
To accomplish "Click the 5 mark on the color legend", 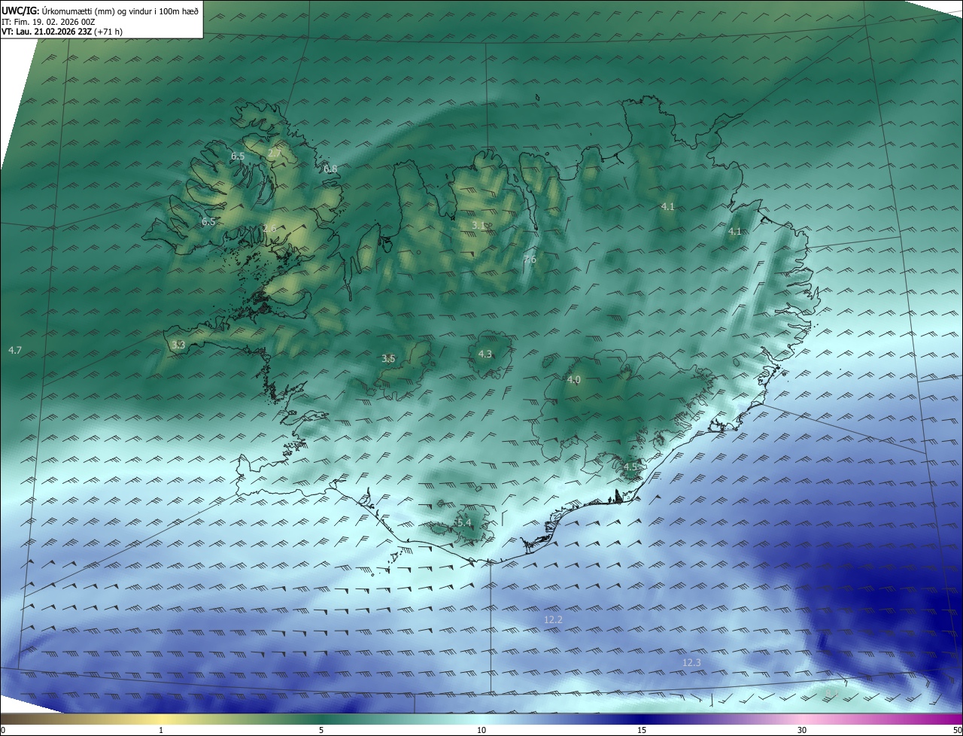I will click(x=321, y=730).
